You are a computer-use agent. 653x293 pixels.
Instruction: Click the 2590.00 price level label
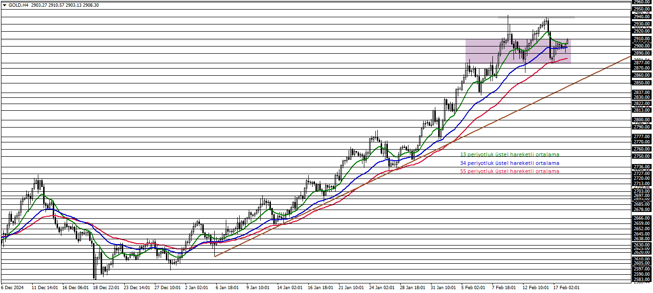641,274
